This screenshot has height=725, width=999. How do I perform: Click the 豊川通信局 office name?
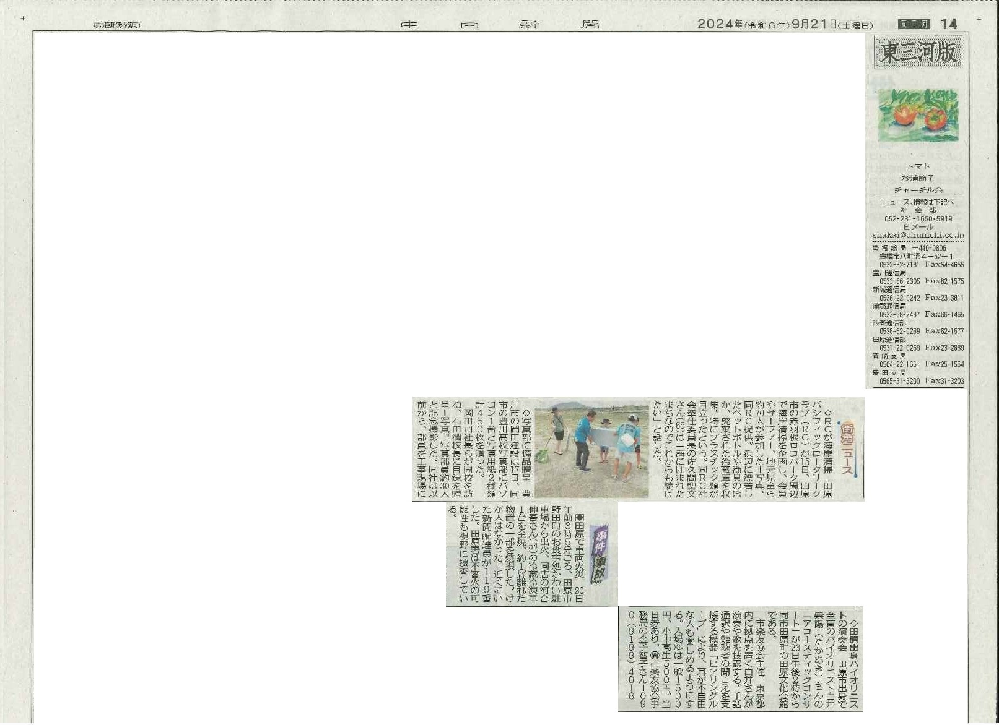pos(889,273)
